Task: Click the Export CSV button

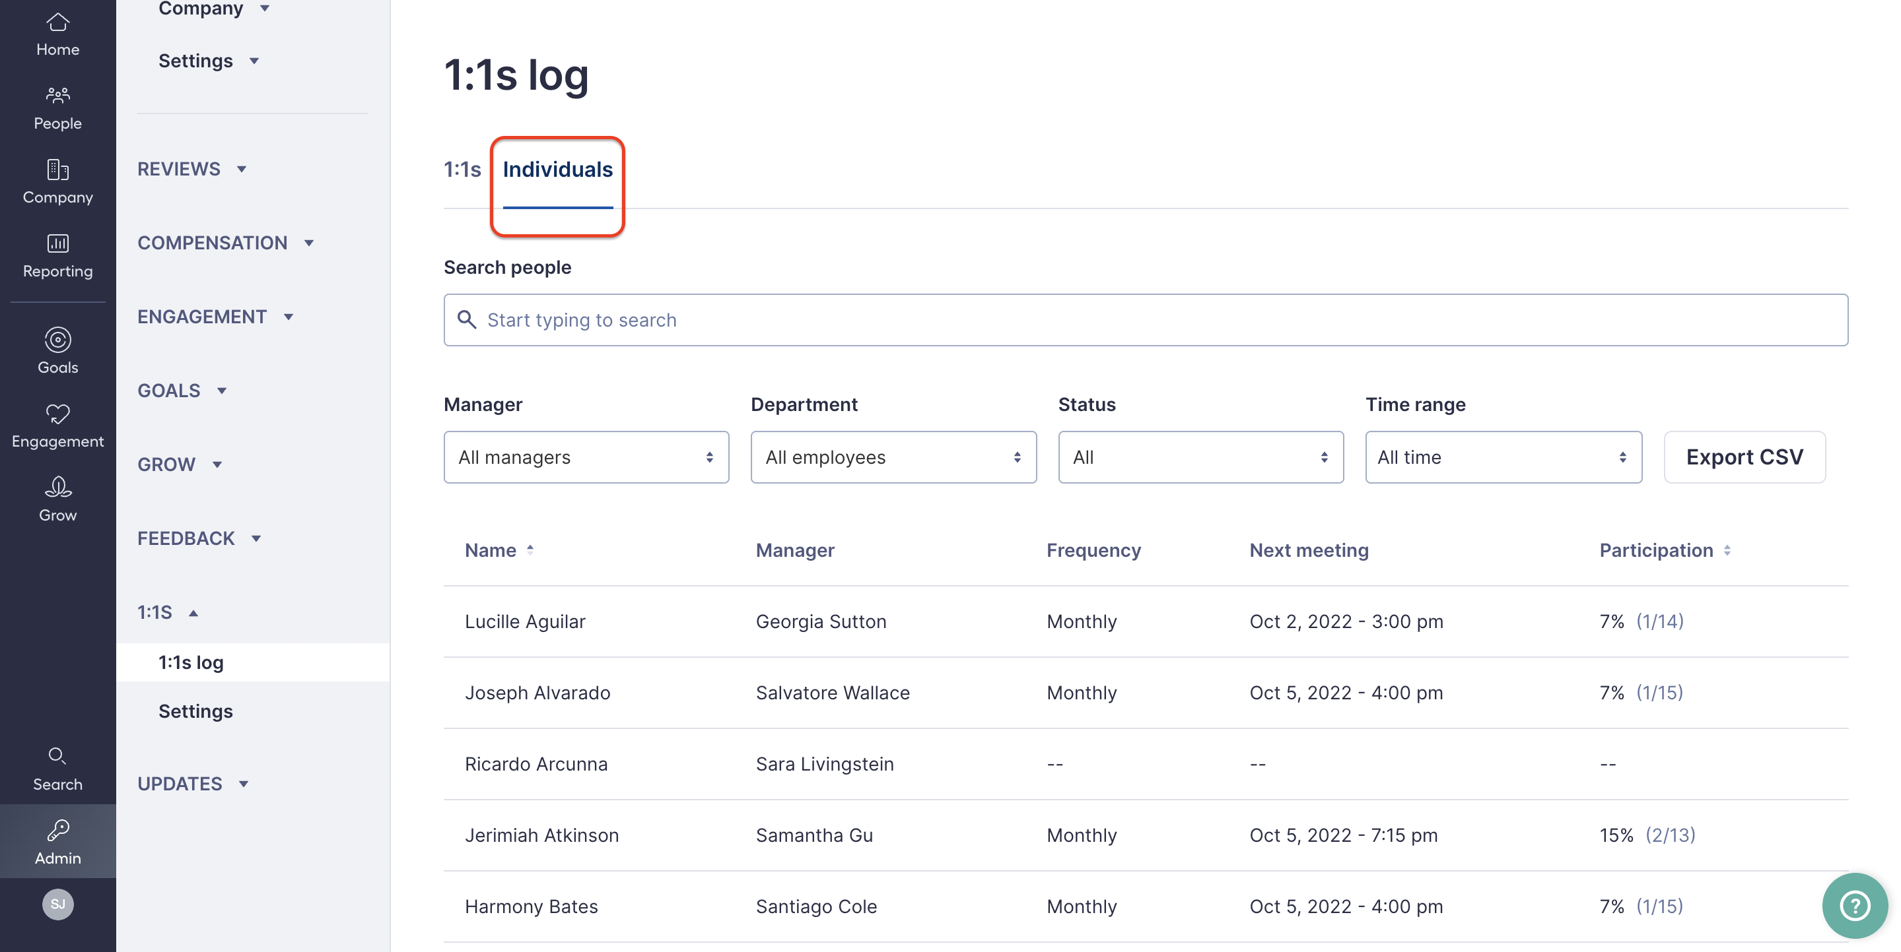Action: click(x=1744, y=457)
